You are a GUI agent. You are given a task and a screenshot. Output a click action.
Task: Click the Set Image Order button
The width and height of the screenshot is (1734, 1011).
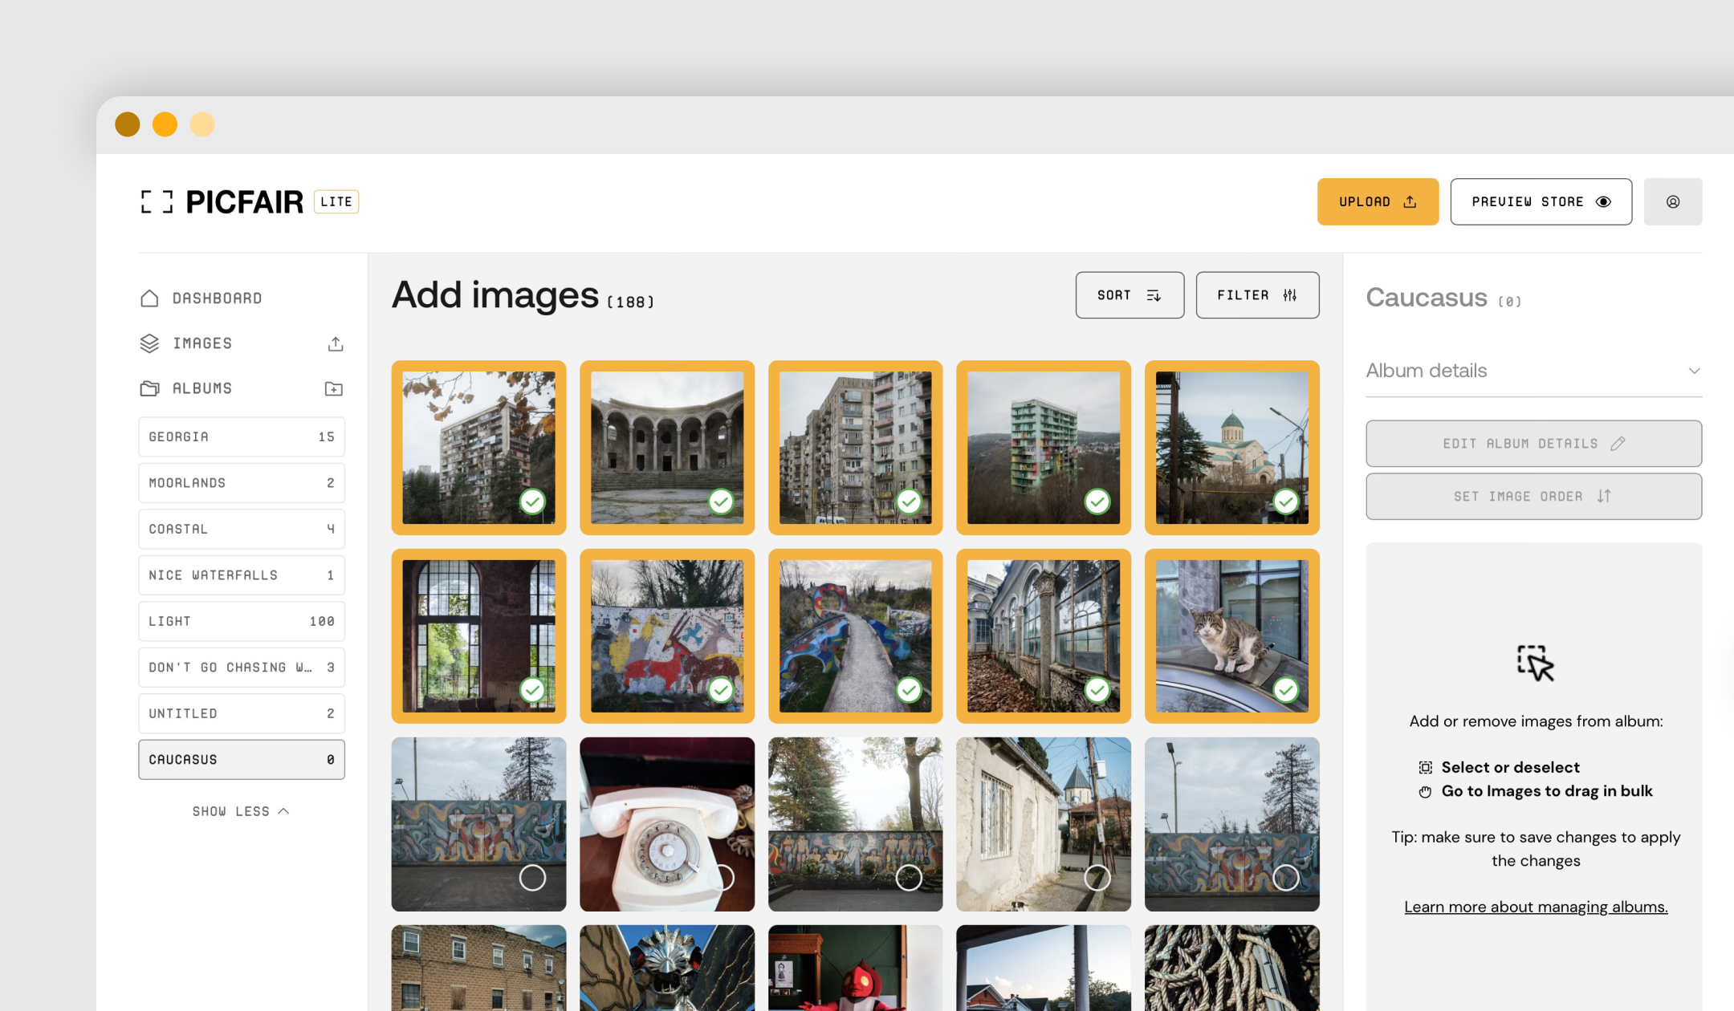tap(1533, 497)
